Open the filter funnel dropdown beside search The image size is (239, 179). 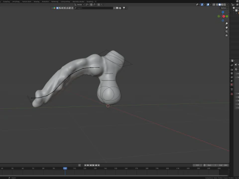(x=124, y=8)
